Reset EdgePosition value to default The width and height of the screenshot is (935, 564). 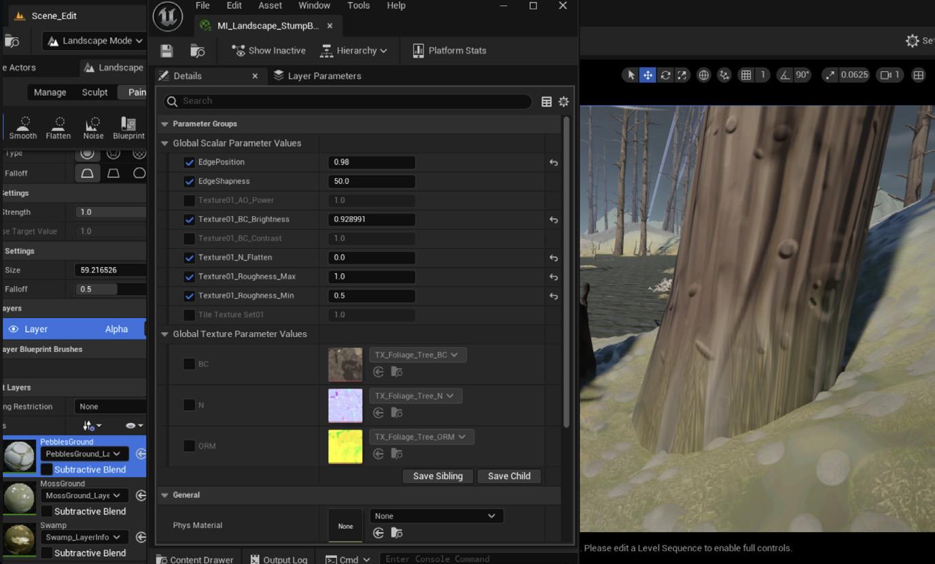tap(553, 162)
